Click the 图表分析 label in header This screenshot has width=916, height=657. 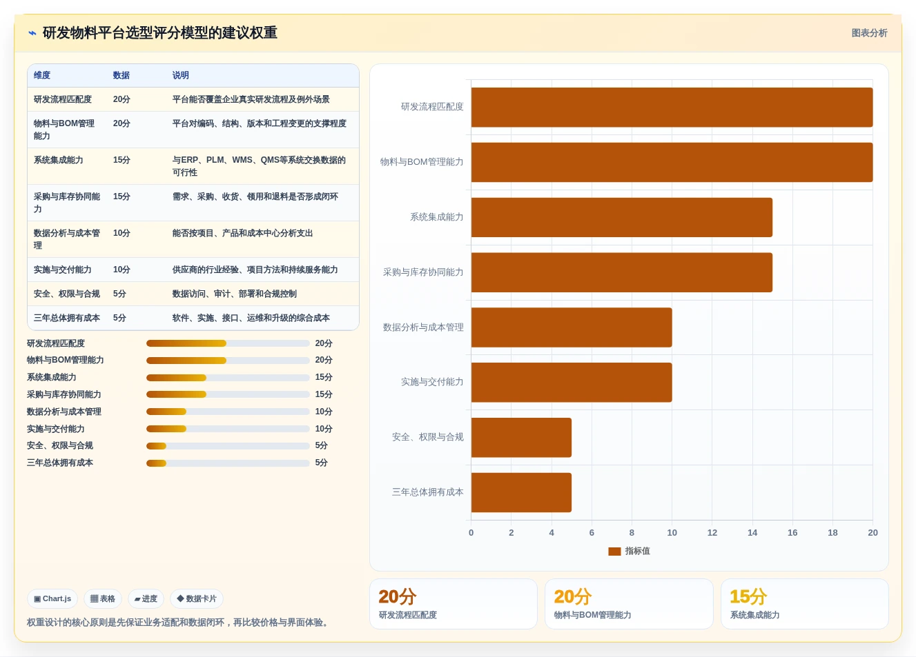click(x=869, y=33)
